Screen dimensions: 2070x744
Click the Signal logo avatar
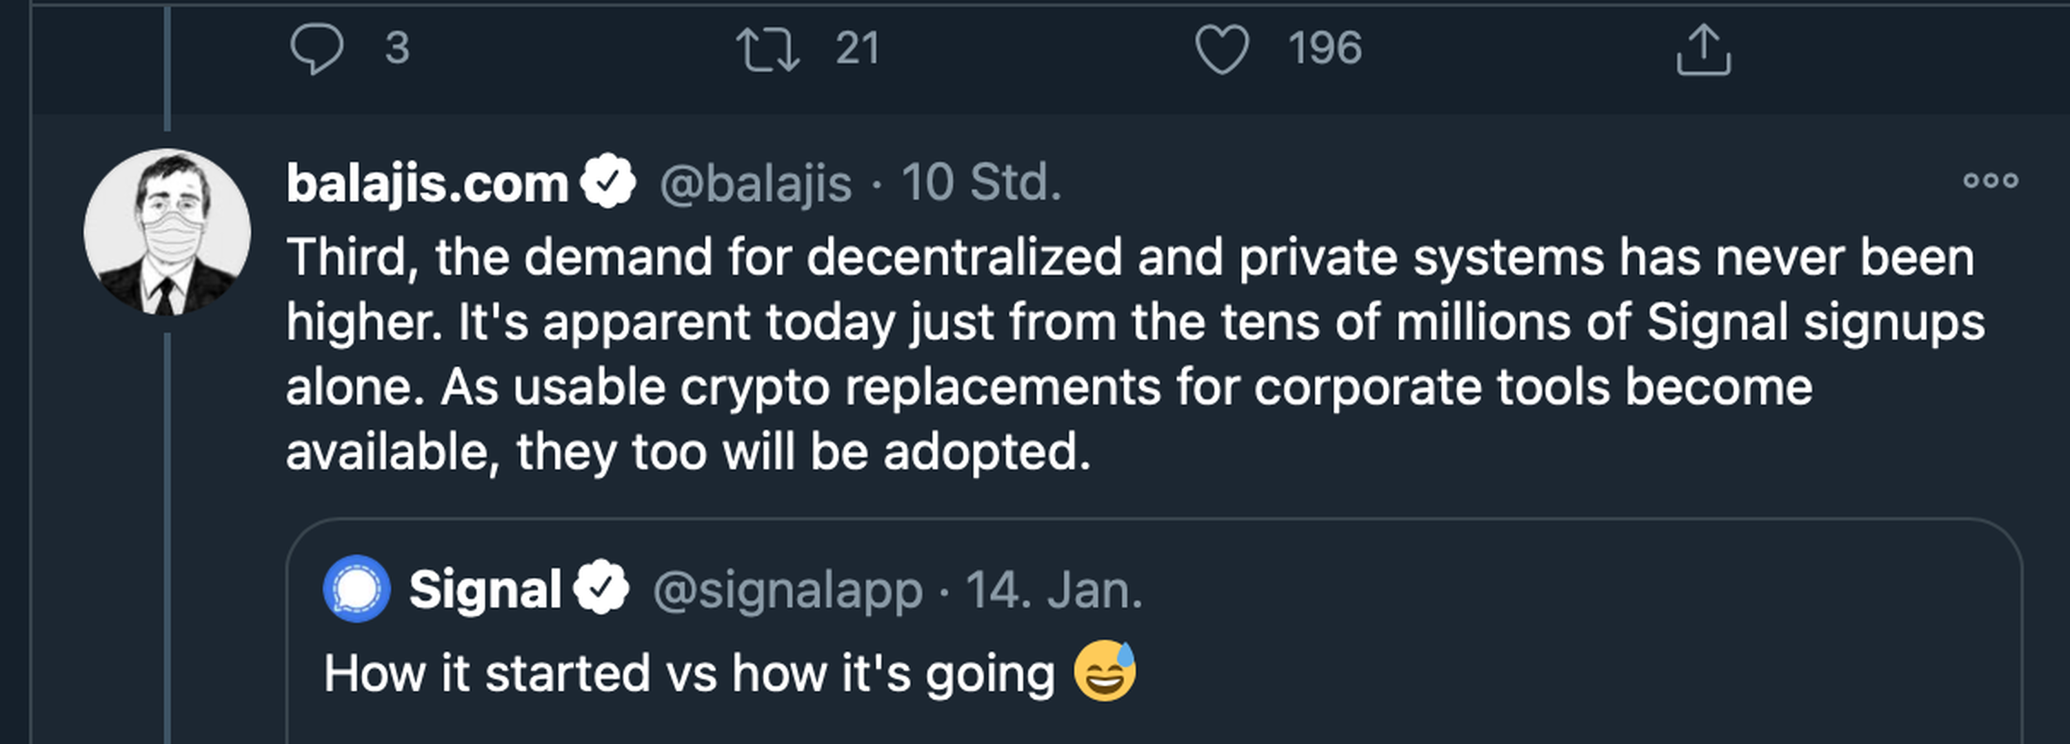click(x=356, y=588)
